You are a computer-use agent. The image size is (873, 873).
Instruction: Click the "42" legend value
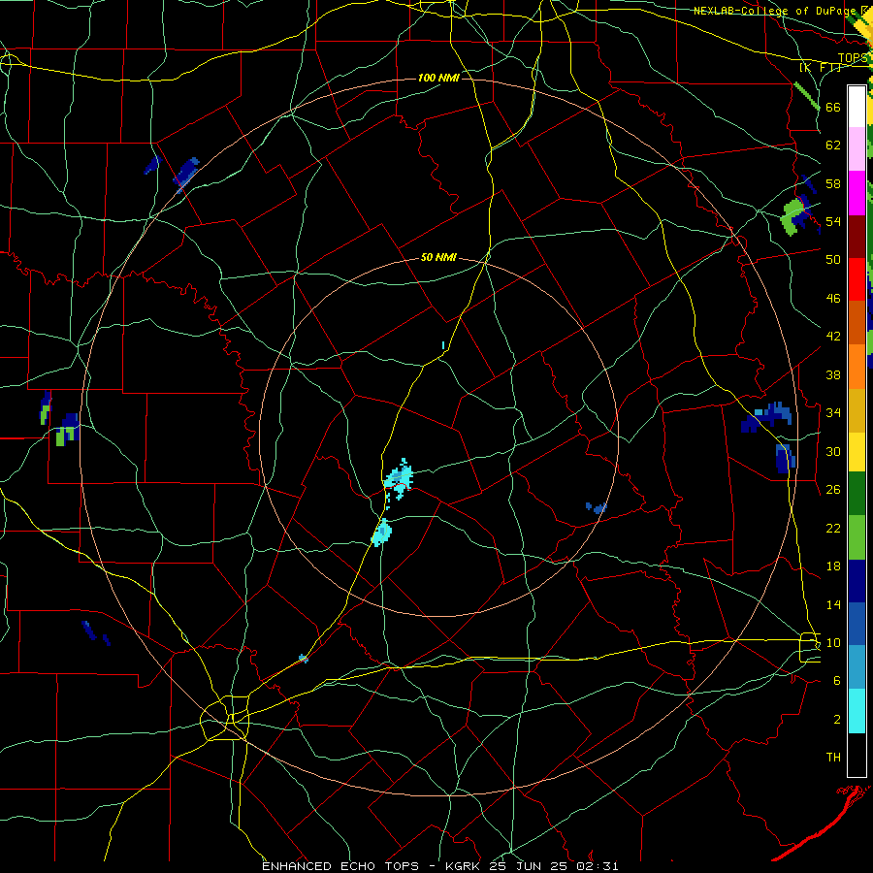coord(833,337)
